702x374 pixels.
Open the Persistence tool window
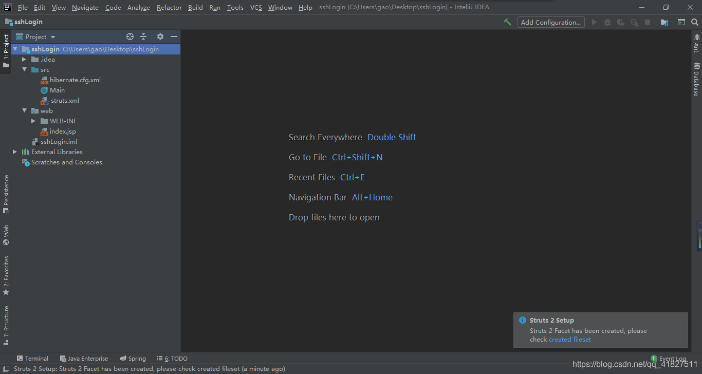[6, 195]
